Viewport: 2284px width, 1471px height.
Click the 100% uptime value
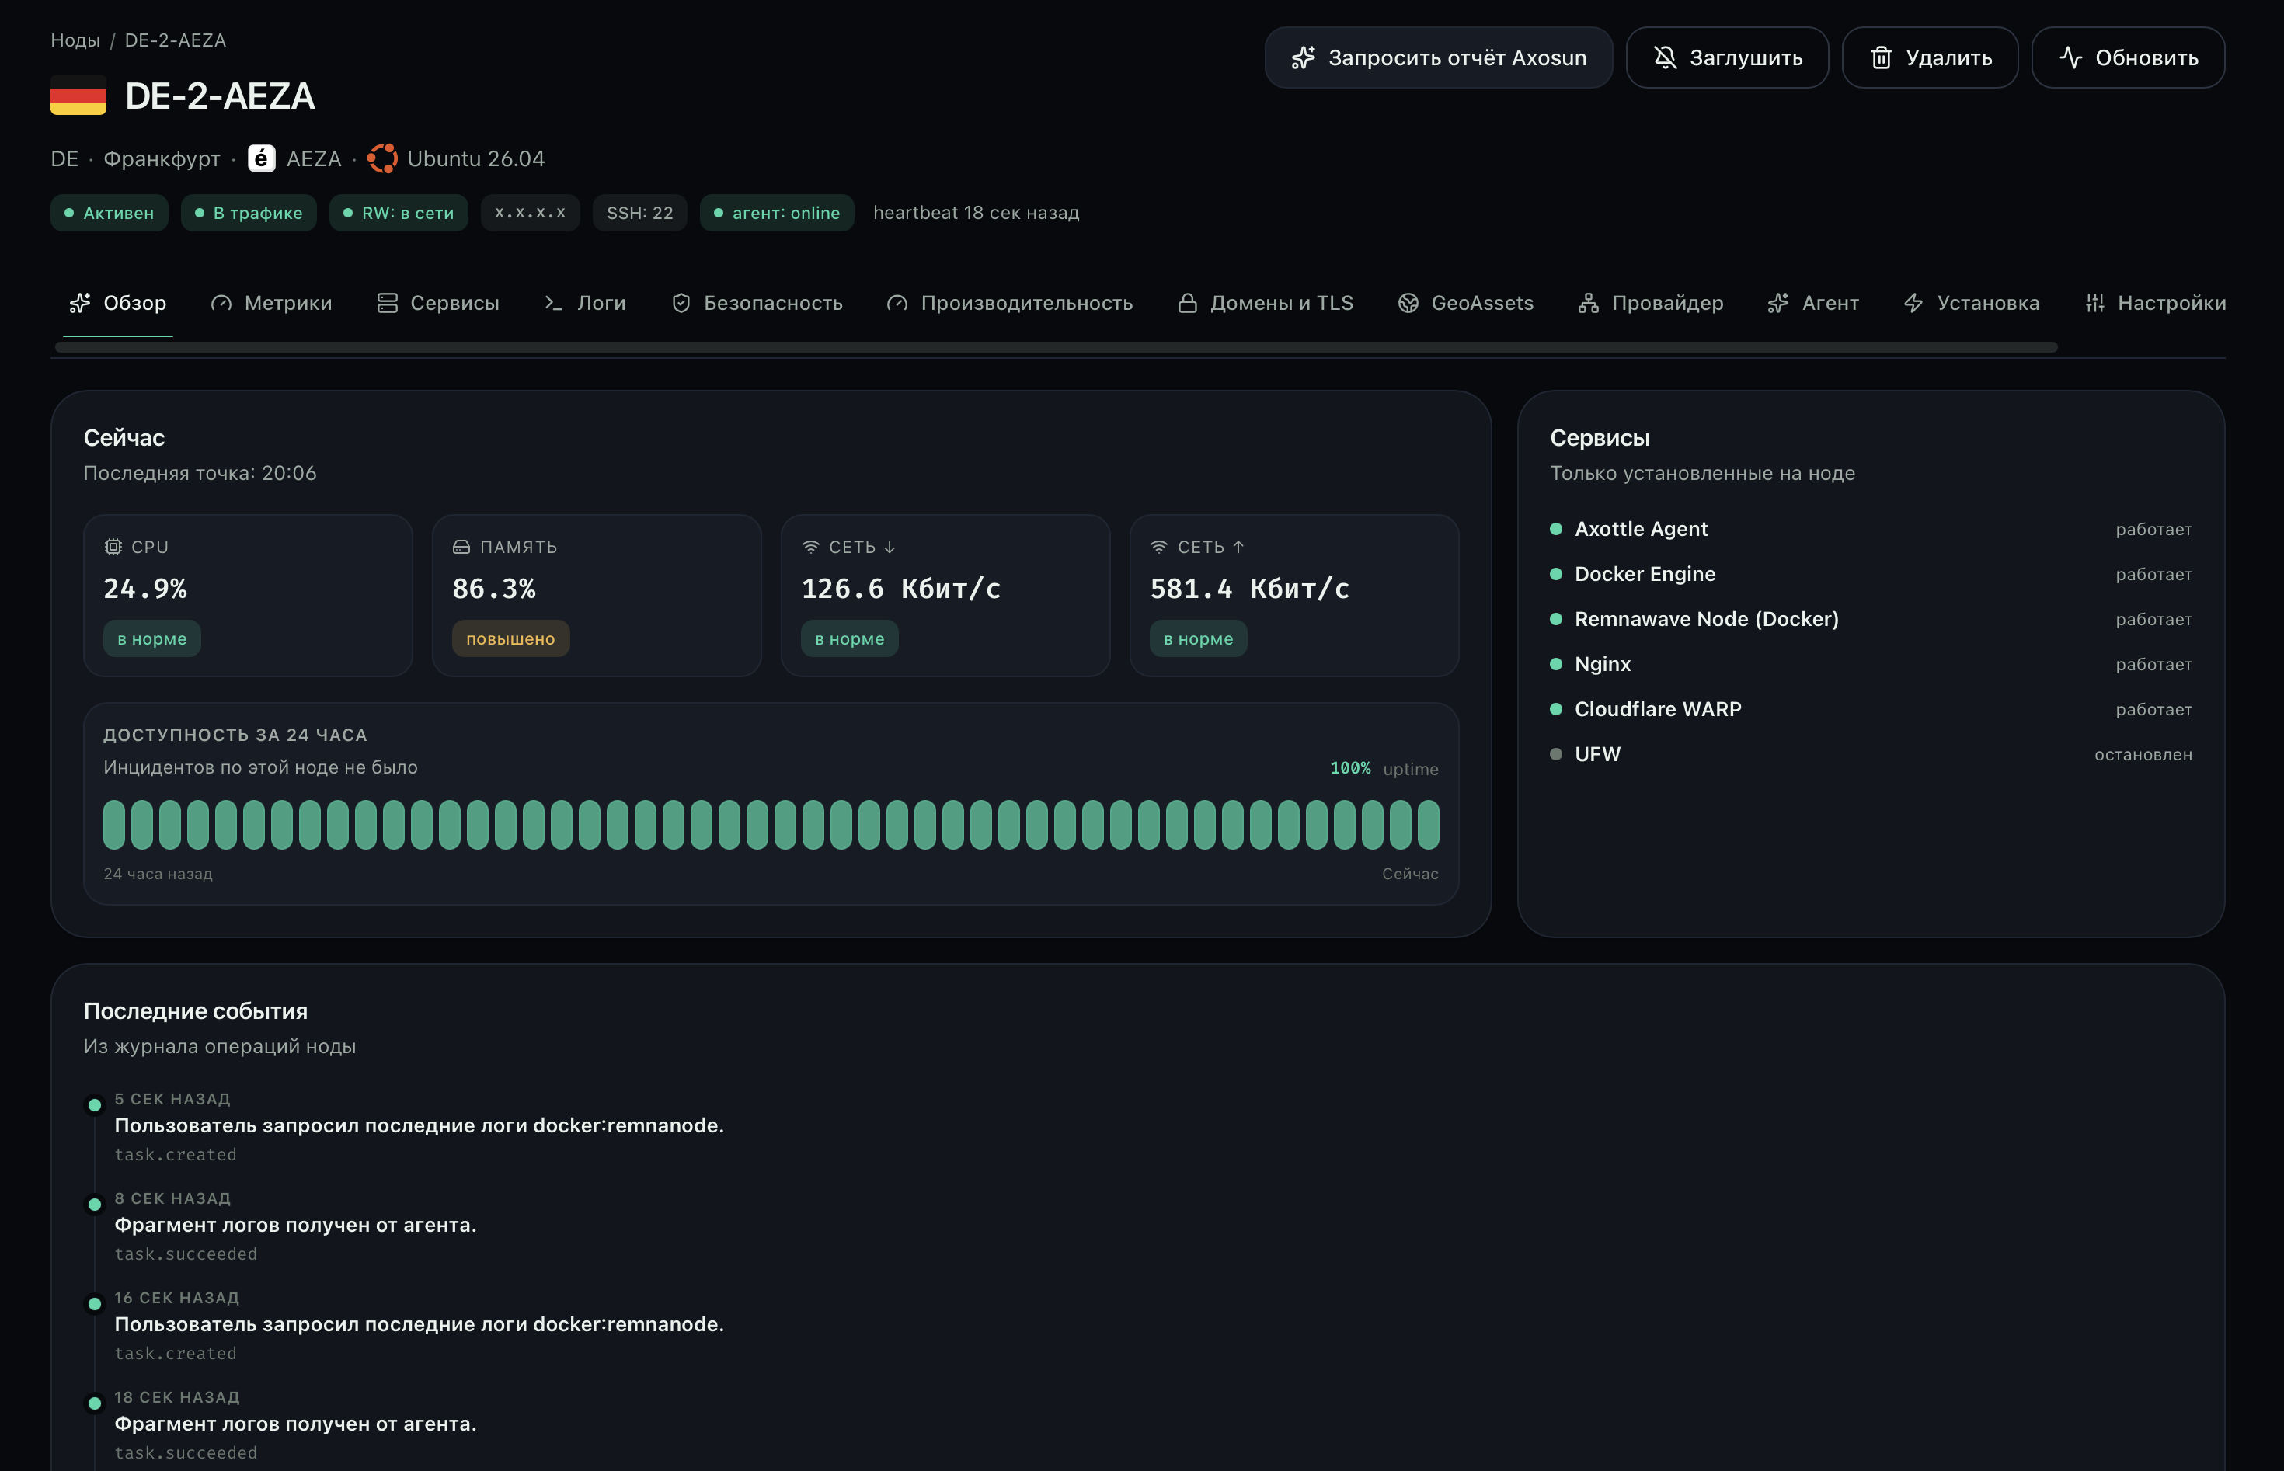[x=1349, y=768]
